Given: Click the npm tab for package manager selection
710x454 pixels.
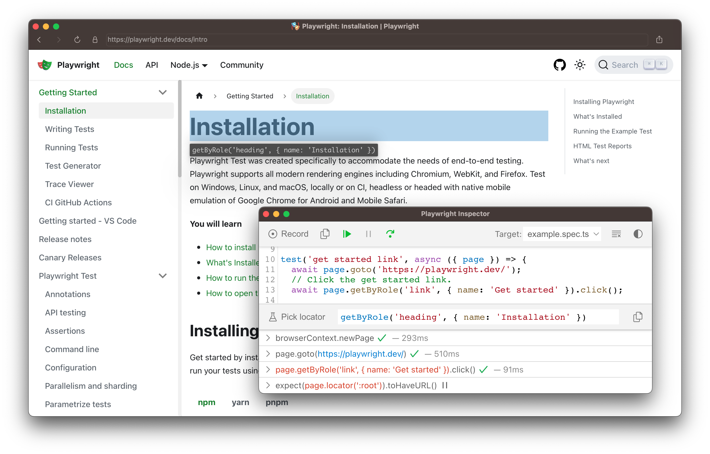Looking at the screenshot, I should pyautogui.click(x=207, y=403).
